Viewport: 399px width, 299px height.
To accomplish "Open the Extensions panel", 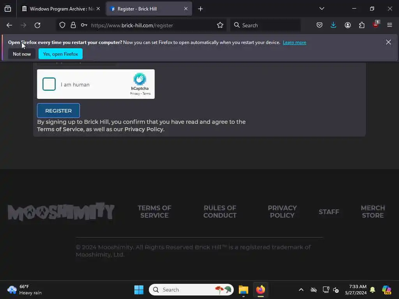I will [x=362, y=25].
